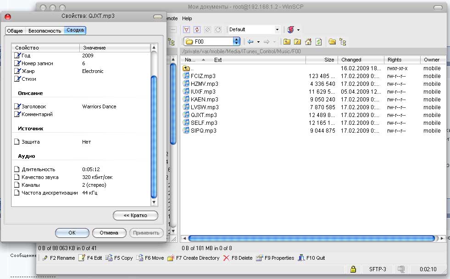450x279 pixels.
Task: Click the << Кратко button
Action: 135,215
